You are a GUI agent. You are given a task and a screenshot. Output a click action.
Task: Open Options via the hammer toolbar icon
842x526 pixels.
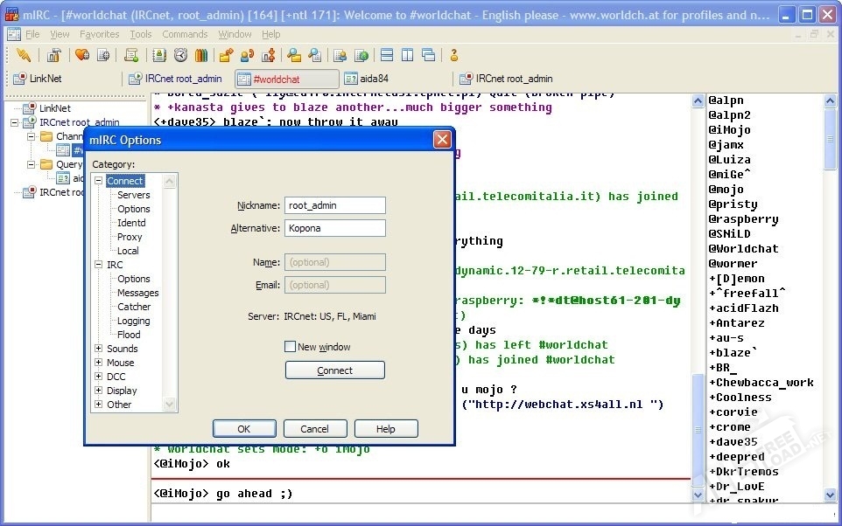54,55
